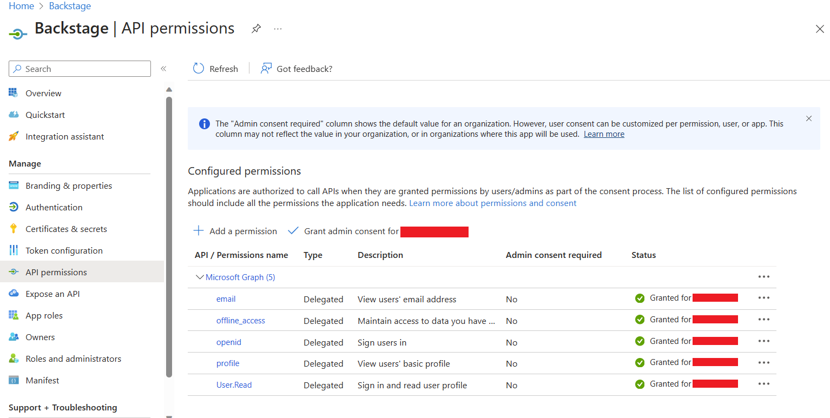
Task: Open the more options menu for the User.Read row
Action: [763, 384]
